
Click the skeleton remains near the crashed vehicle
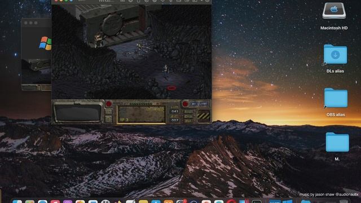coord(143,48)
